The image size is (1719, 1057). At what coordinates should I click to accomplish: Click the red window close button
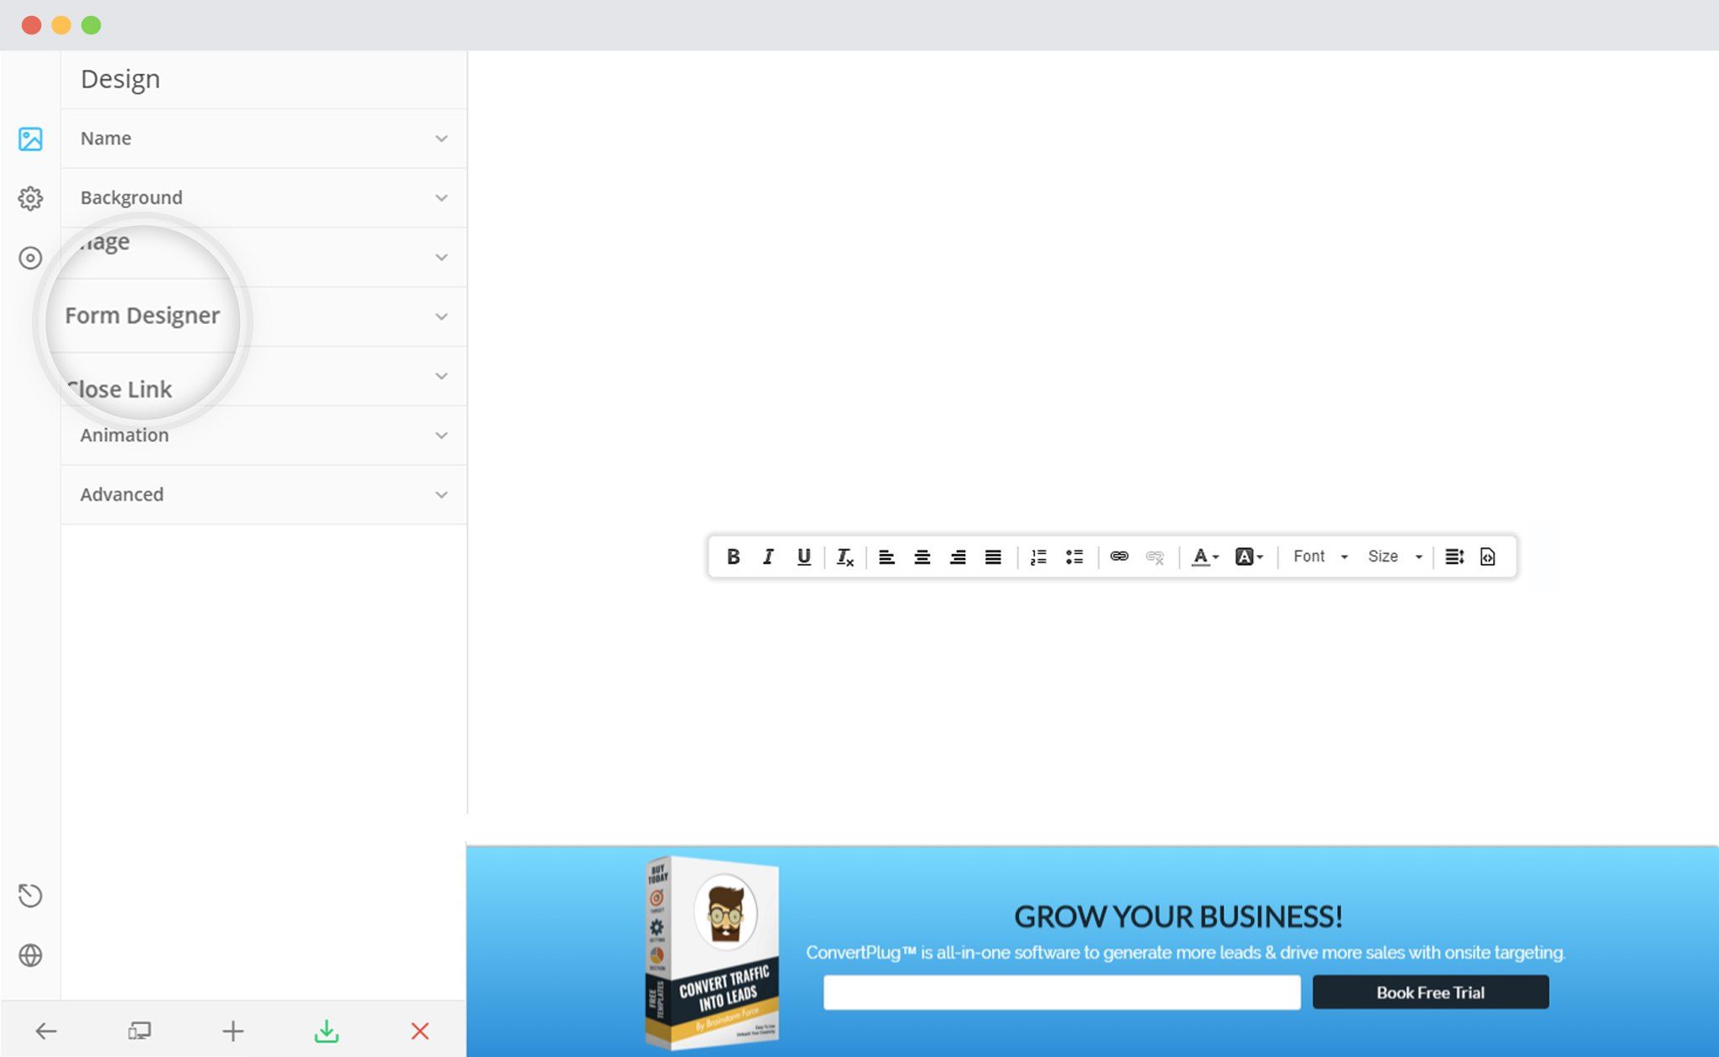pyautogui.click(x=31, y=25)
